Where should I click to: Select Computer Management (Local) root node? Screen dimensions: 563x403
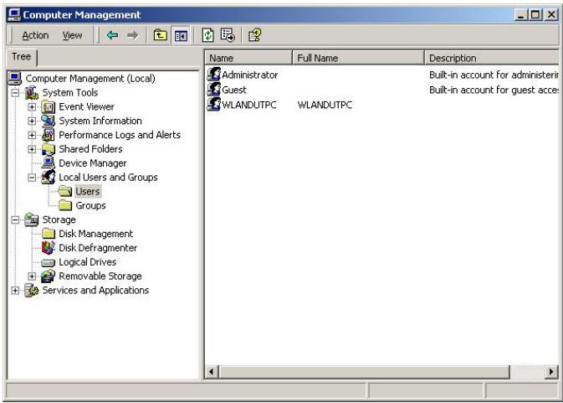[90, 79]
